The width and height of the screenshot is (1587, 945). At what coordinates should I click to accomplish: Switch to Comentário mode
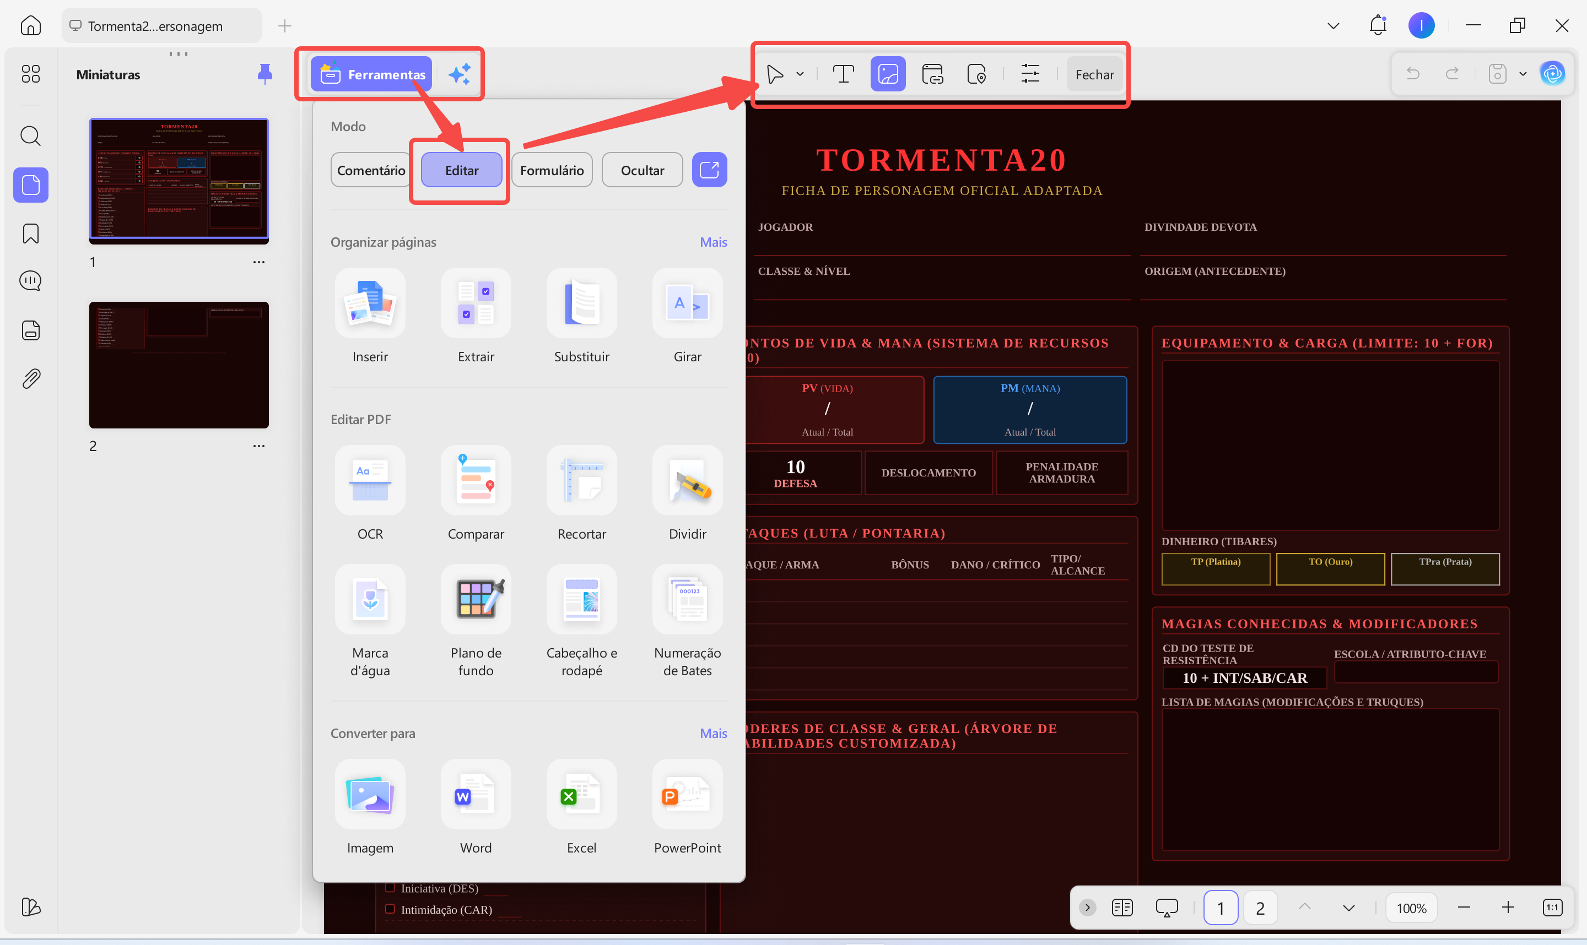371,170
